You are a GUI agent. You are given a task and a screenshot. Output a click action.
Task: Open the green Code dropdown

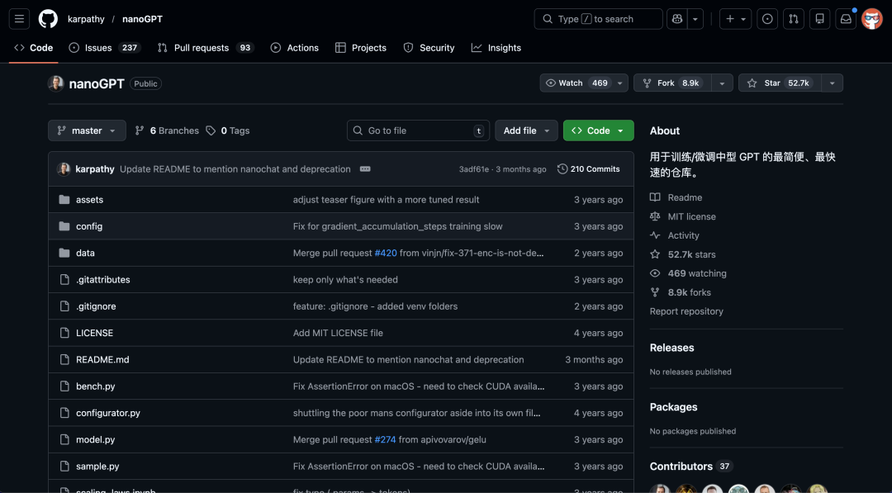[x=598, y=130]
